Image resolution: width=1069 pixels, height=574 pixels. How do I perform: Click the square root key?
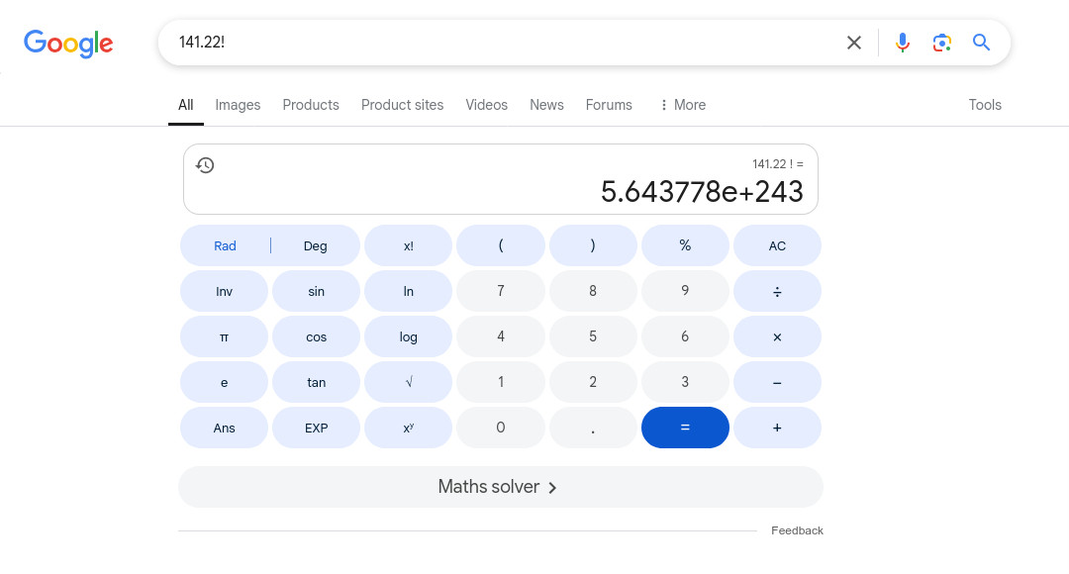click(408, 382)
